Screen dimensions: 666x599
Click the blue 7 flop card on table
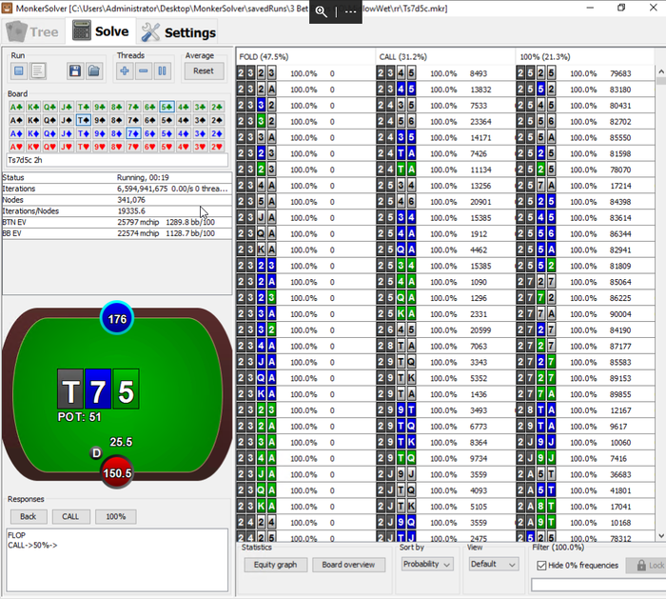point(98,389)
